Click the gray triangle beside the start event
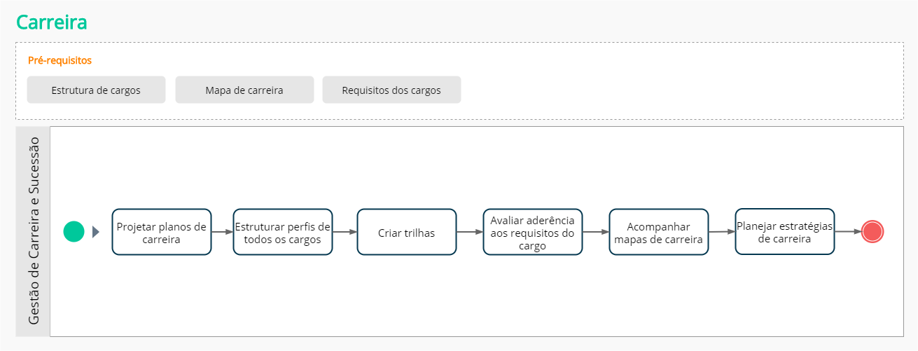The height and width of the screenshot is (351, 918). click(x=96, y=232)
